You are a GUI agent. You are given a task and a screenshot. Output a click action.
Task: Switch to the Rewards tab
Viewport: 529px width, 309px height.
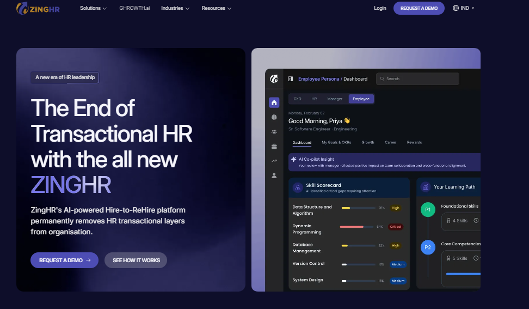coord(414,143)
